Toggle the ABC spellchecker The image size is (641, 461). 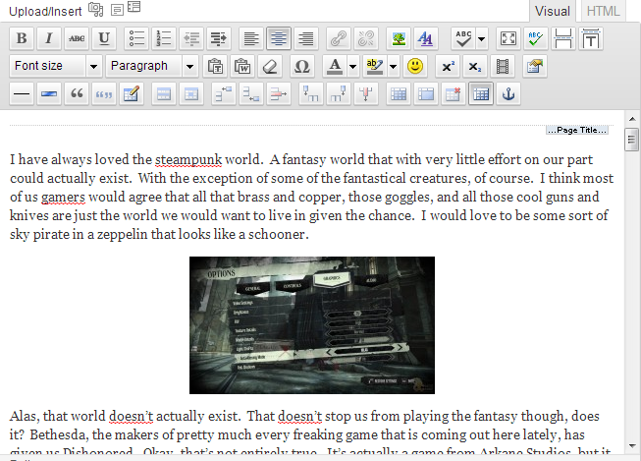463,38
